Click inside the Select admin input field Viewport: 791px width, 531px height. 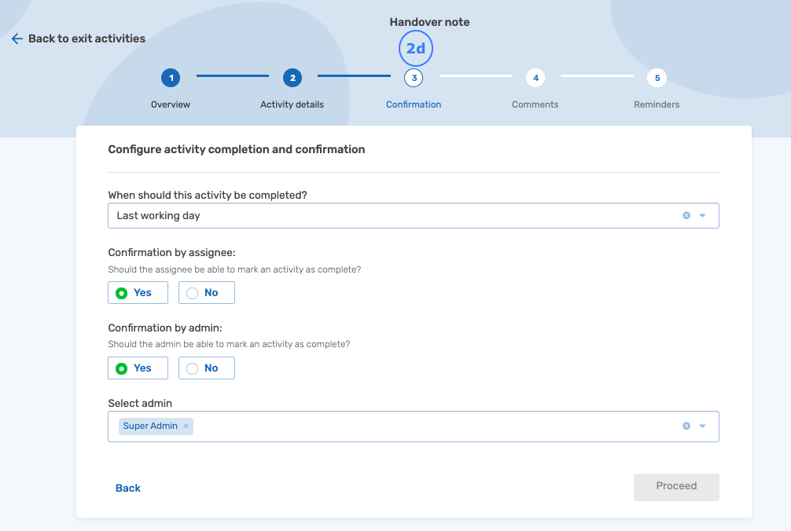432,426
